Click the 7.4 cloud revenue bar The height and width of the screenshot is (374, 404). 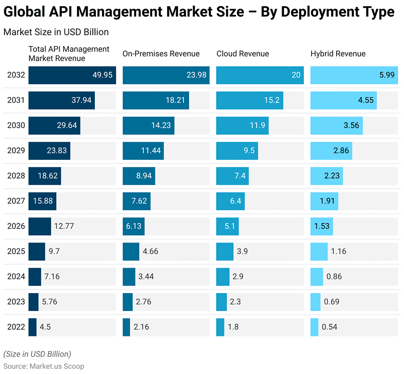pos(233,176)
